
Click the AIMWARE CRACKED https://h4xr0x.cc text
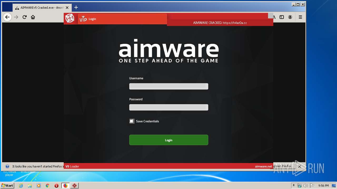click(x=220, y=23)
